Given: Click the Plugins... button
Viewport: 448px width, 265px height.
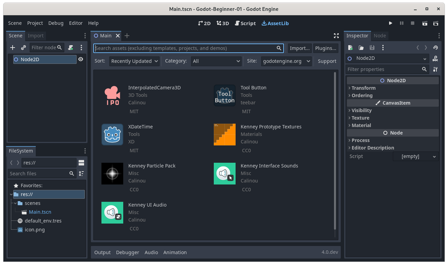Looking at the screenshot, I should pos(325,48).
